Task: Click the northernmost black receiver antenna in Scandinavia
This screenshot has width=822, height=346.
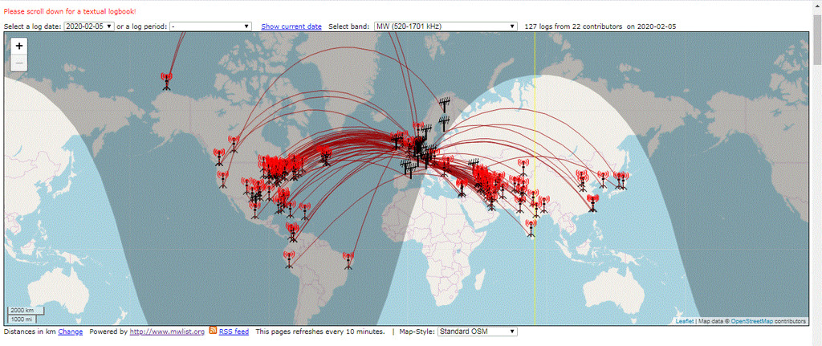Action: 444,105
